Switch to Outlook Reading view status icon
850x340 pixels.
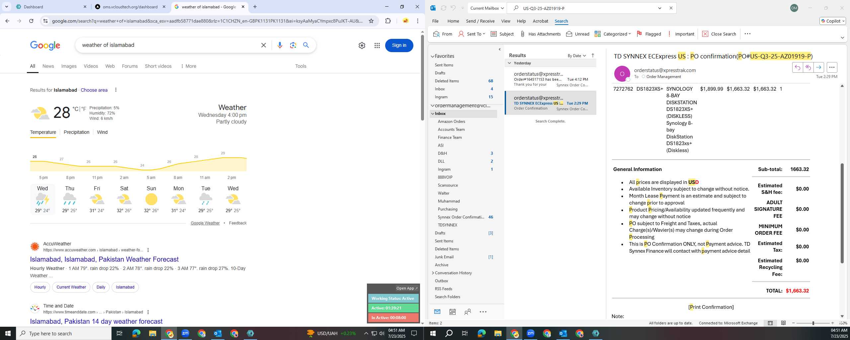pyautogui.click(x=783, y=323)
